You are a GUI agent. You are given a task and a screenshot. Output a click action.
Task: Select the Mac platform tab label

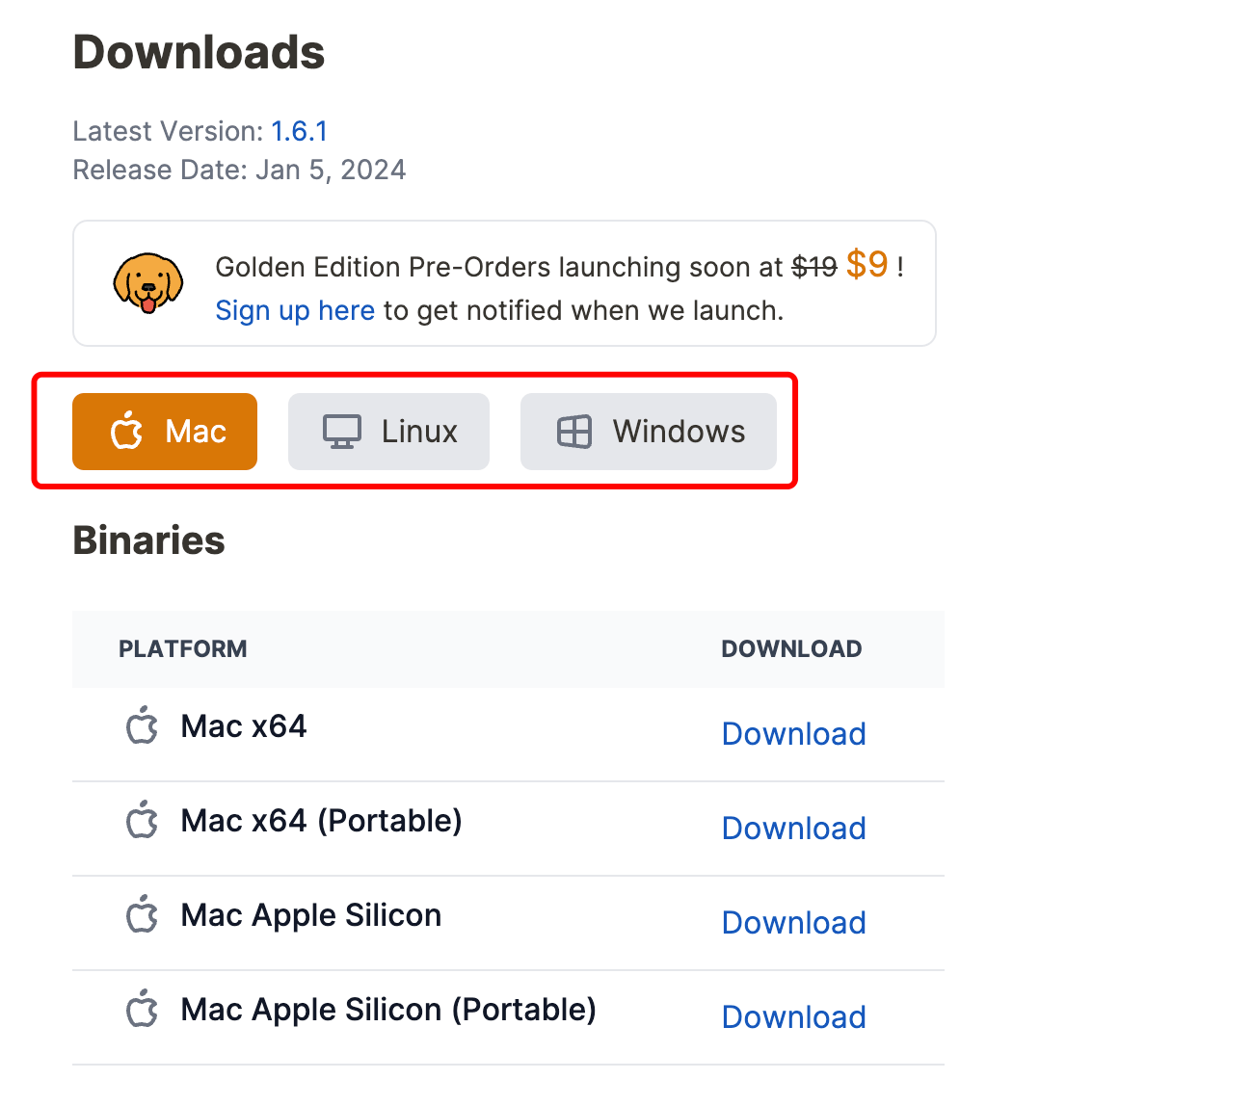coord(196,432)
